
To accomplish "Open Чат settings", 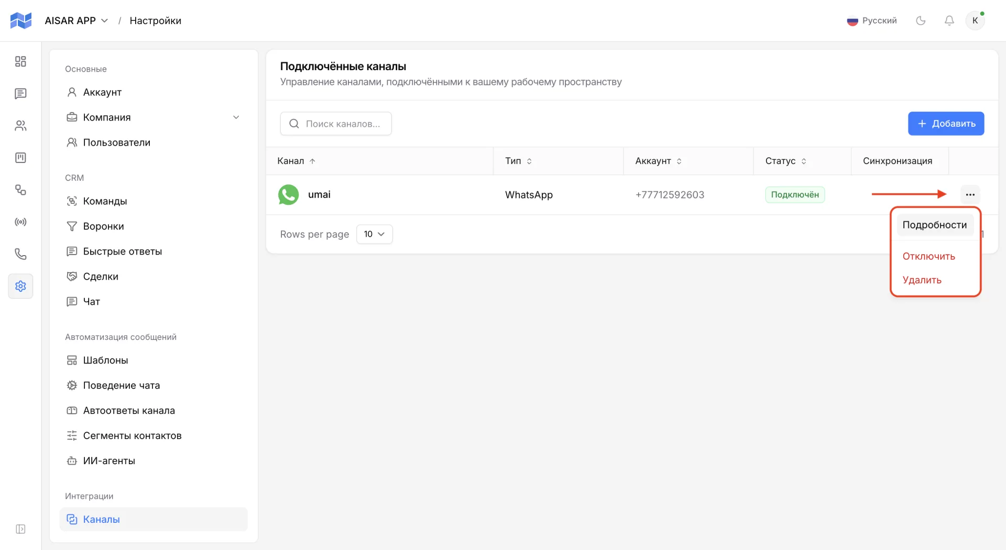I will [154, 302].
